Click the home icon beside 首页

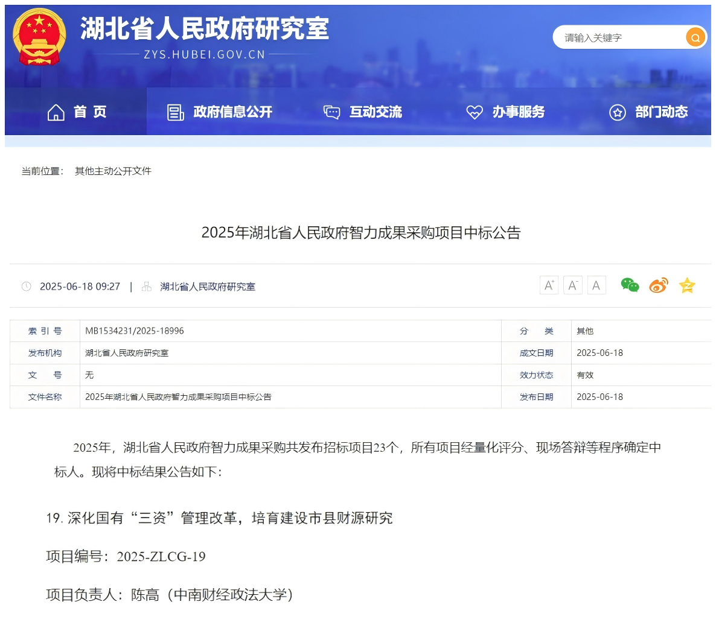[x=56, y=112]
